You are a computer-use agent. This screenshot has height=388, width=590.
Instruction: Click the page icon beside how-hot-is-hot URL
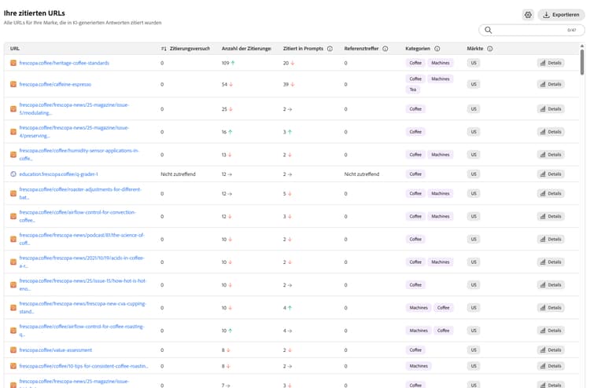[13, 284]
